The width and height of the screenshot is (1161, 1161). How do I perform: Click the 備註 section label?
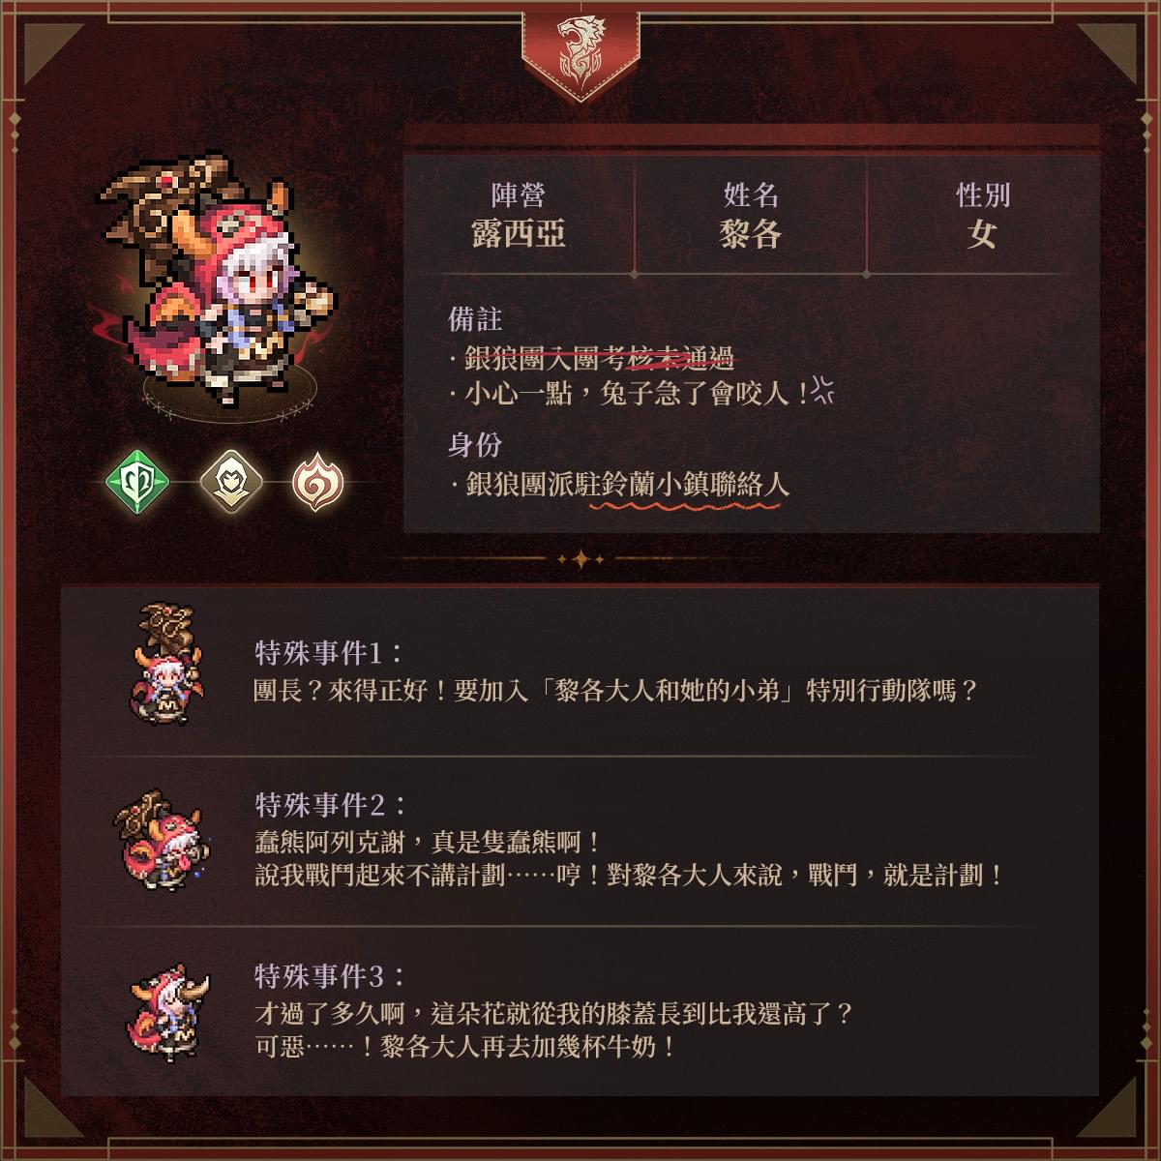475,318
